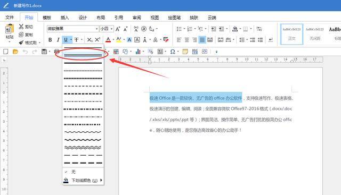
Task: Click the yellow sticky note comment icon
Action: [x=185, y=52]
